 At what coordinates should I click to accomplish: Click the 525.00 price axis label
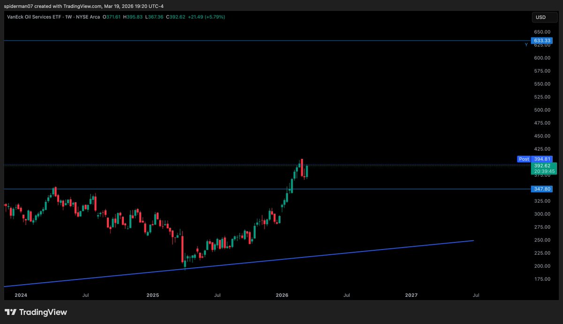541,97
